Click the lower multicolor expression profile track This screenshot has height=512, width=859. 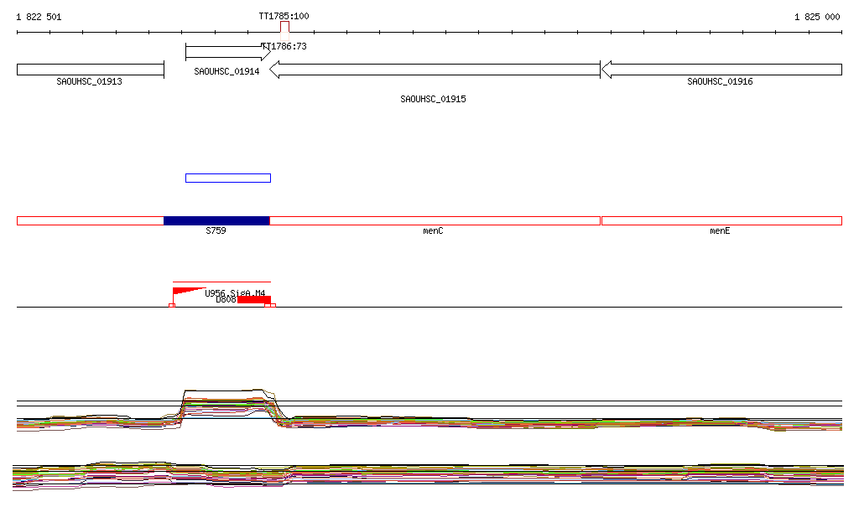429,475
